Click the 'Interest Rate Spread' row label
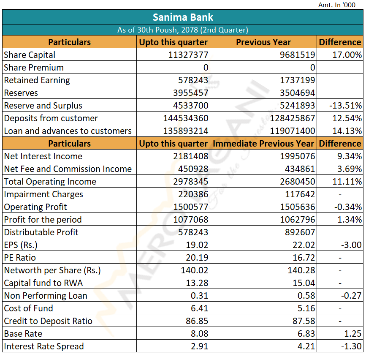The image size is (366, 354). click(44, 346)
